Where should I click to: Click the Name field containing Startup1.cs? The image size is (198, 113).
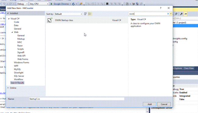click(76, 99)
